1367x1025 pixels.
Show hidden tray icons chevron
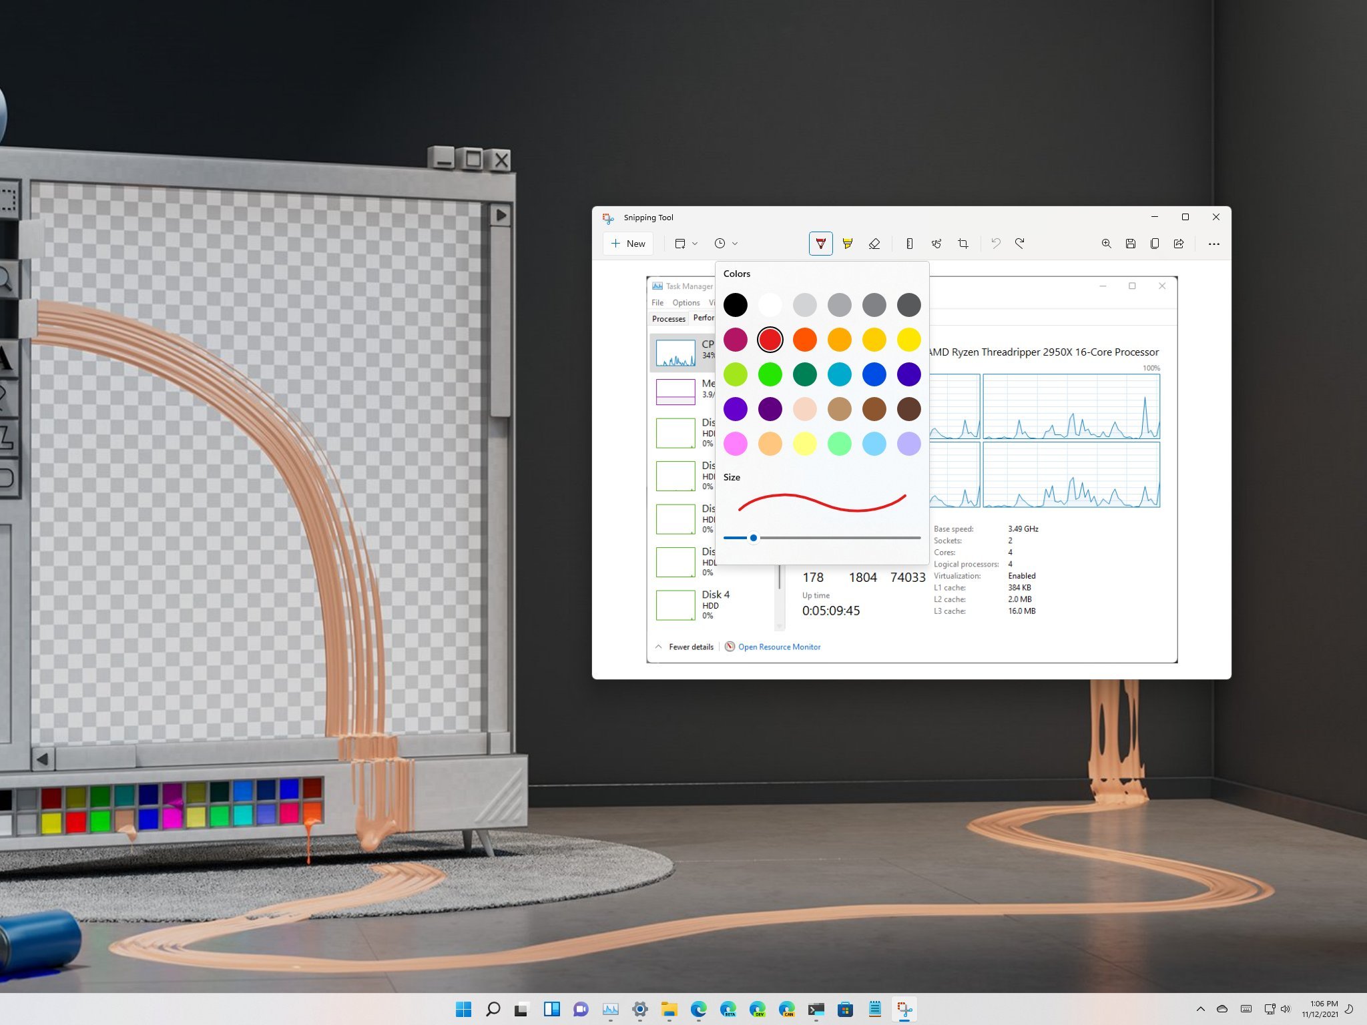(x=1200, y=1009)
